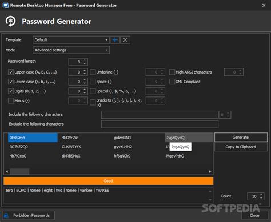
Task: Click the Generate button
Action: (x=241, y=138)
